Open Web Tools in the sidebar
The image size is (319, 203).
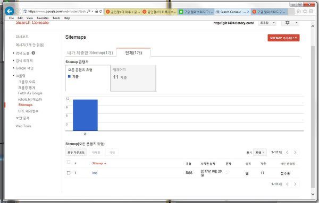pyautogui.click(x=23, y=126)
